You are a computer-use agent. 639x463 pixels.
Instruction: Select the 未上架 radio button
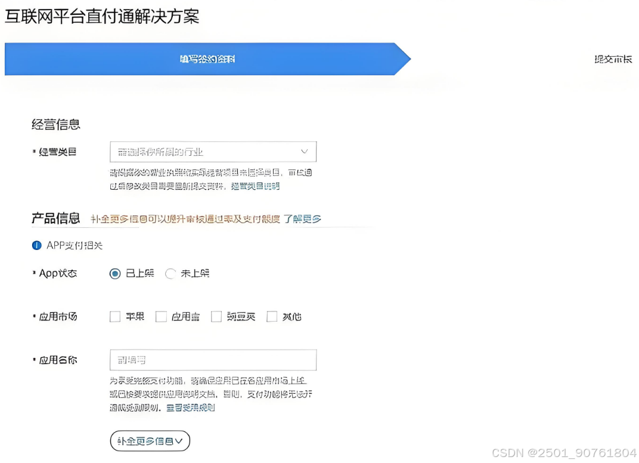click(170, 273)
